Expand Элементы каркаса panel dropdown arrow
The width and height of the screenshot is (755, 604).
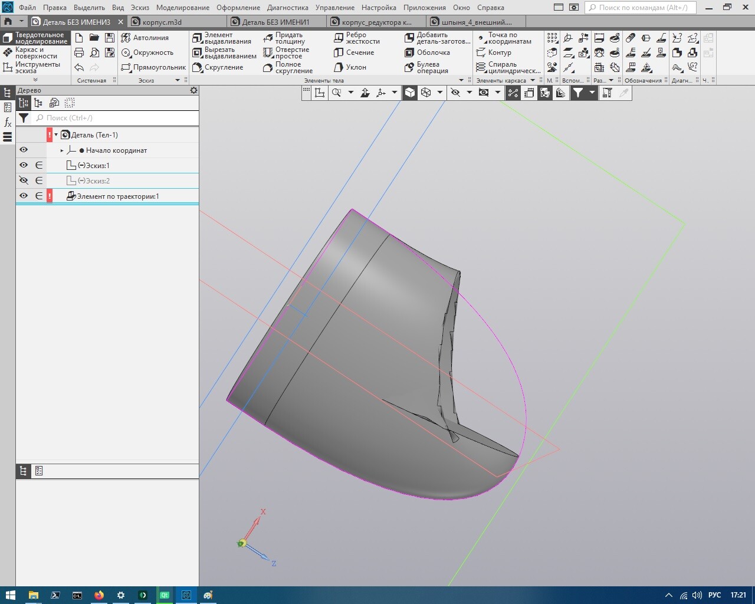533,80
